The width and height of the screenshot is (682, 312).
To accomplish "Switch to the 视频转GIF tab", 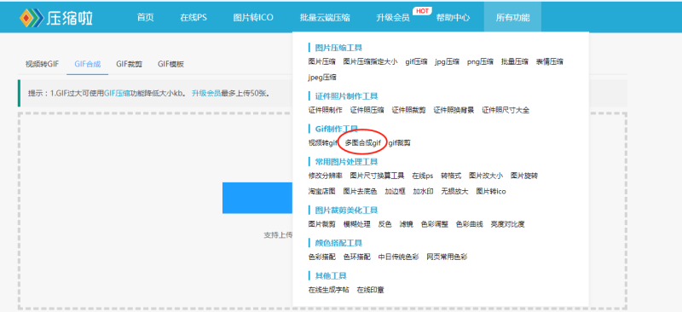I will (x=42, y=64).
